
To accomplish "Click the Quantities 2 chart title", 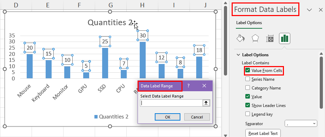I will point(110,22).
